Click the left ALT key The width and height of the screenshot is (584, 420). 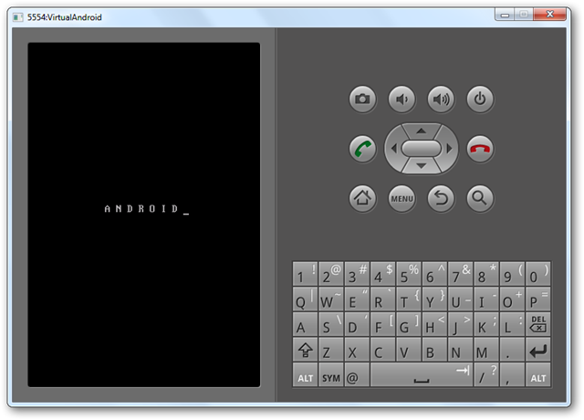[x=305, y=374]
